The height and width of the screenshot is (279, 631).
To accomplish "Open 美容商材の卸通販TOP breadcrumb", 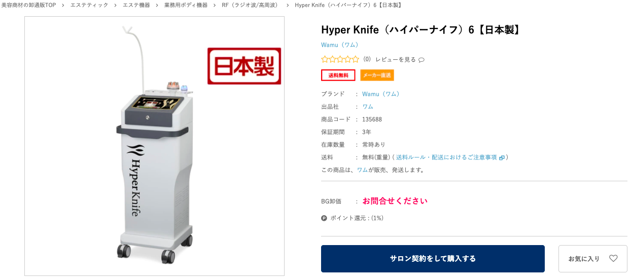I will click(28, 5).
